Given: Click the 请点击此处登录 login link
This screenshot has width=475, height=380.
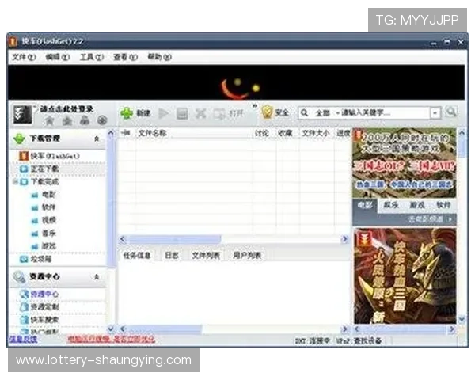Looking at the screenshot, I should point(66,109).
